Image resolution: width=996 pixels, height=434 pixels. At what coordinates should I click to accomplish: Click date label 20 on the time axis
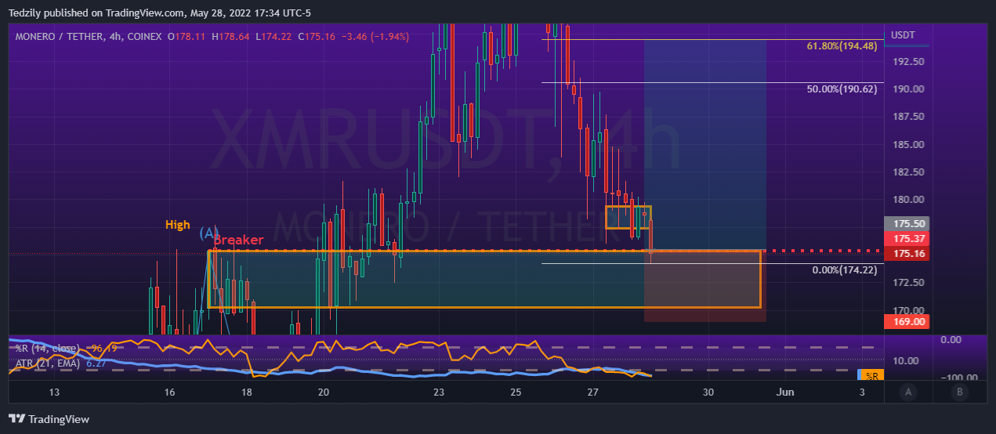(x=324, y=392)
